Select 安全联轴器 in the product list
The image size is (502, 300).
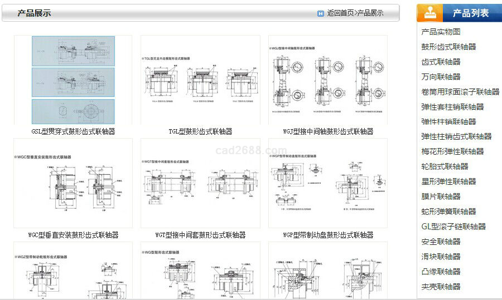click(x=441, y=242)
